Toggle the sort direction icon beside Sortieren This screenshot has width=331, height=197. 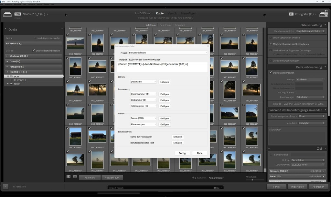click(194, 178)
